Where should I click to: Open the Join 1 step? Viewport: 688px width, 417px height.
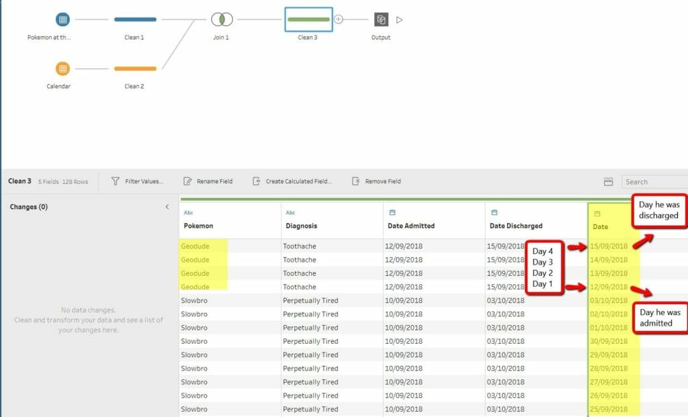222,19
